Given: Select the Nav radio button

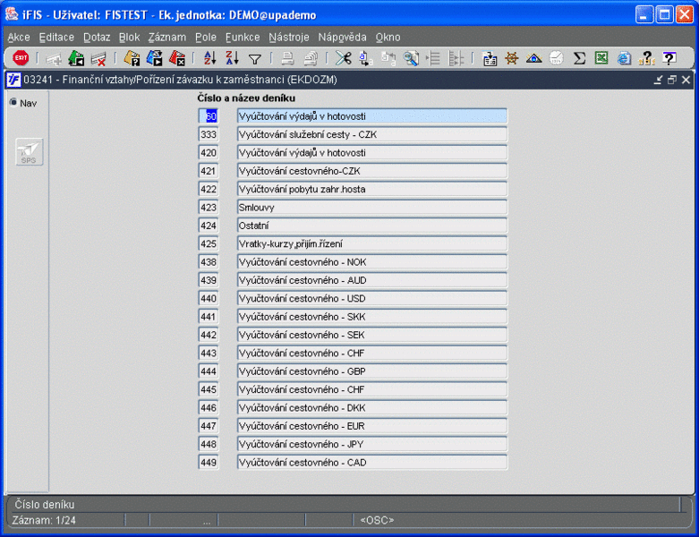Looking at the screenshot, I should 13,103.
